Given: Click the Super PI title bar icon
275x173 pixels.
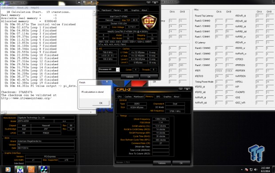Looking at the screenshot, I should 2,3.
